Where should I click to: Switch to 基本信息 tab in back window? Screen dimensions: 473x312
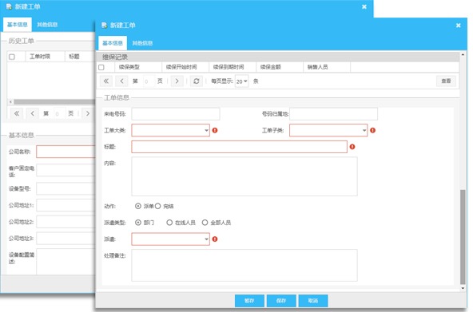18,25
